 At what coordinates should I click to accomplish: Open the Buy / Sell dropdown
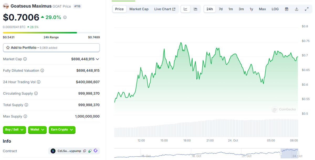coord(14,130)
